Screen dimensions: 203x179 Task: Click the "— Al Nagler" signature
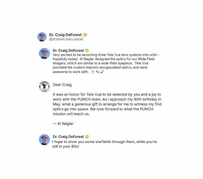pos(63,123)
